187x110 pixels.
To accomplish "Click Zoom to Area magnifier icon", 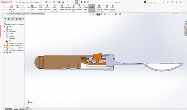I will click(93, 14).
